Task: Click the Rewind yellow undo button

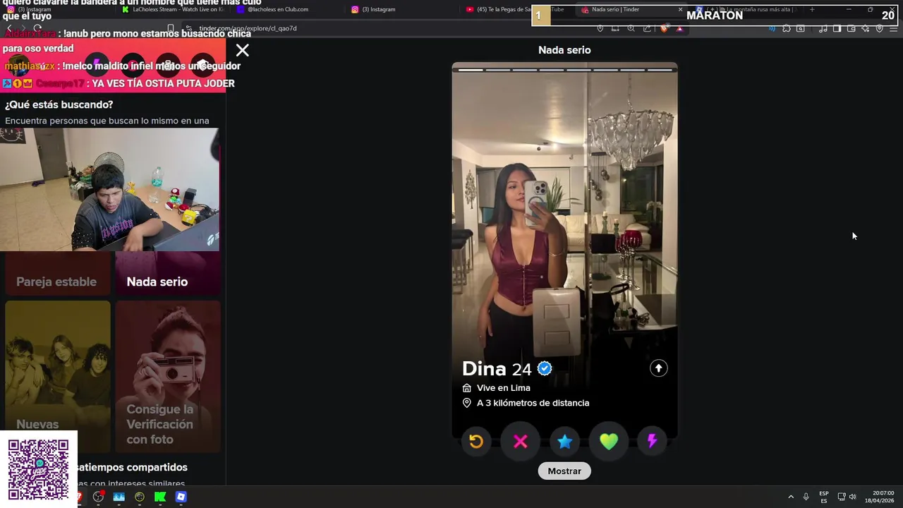Action: point(476,442)
